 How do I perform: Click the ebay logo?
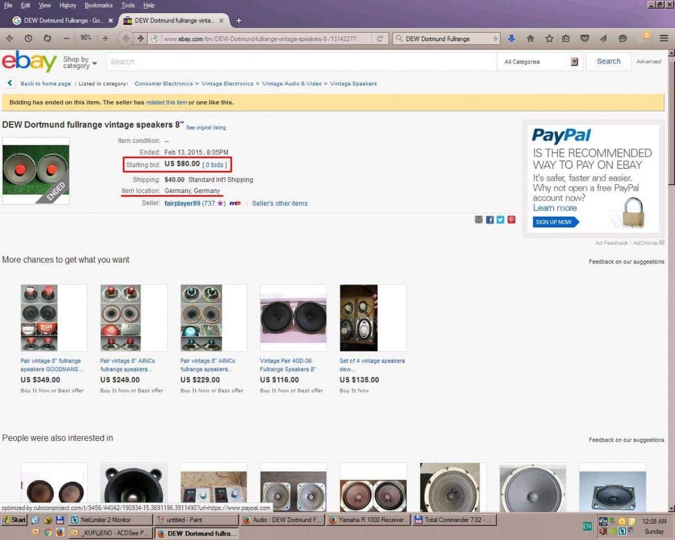tap(29, 61)
